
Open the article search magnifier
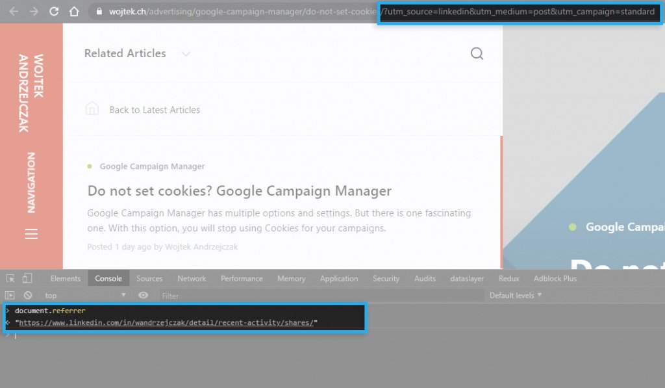(477, 53)
